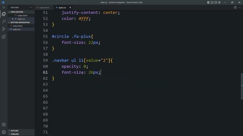Toggle bottom panel layout icon
243x136 pixels.
point(212,2)
